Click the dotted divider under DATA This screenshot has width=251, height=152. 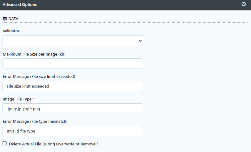point(125,23)
